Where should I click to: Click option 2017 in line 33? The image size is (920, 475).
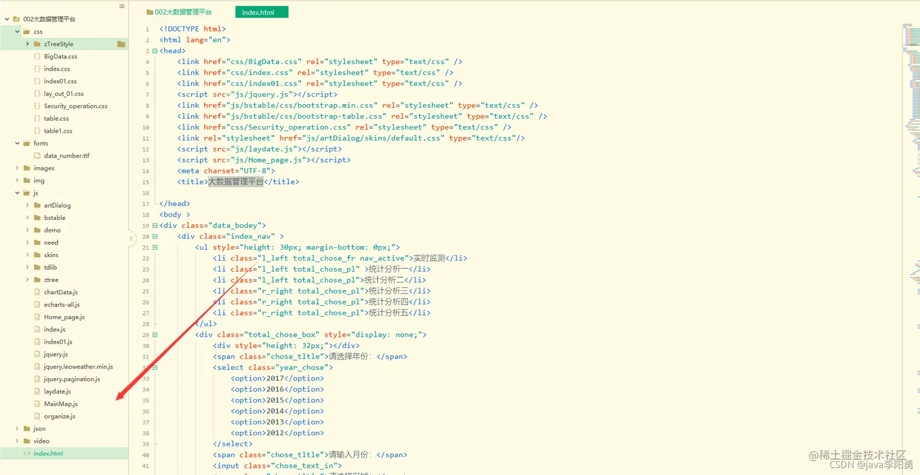(275, 378)
